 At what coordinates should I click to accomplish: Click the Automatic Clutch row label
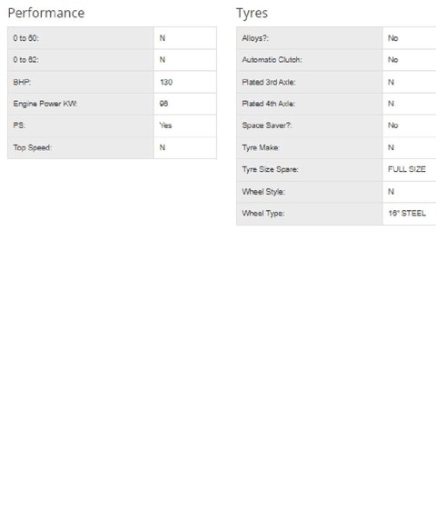[x=272, y=60]
